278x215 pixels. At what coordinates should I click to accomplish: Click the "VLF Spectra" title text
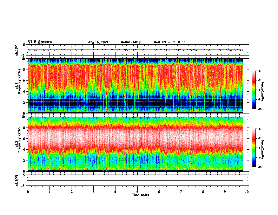tap(40, 42)
